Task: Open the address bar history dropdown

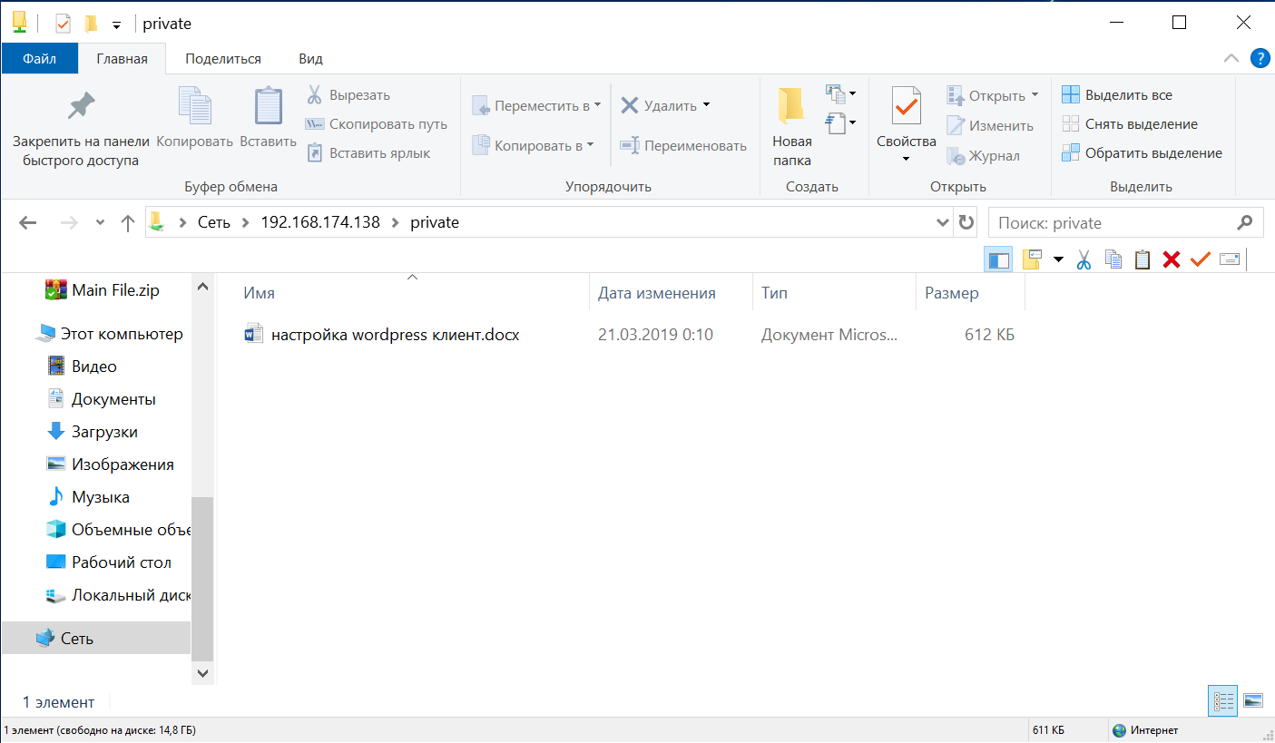Action: (943, 222)
